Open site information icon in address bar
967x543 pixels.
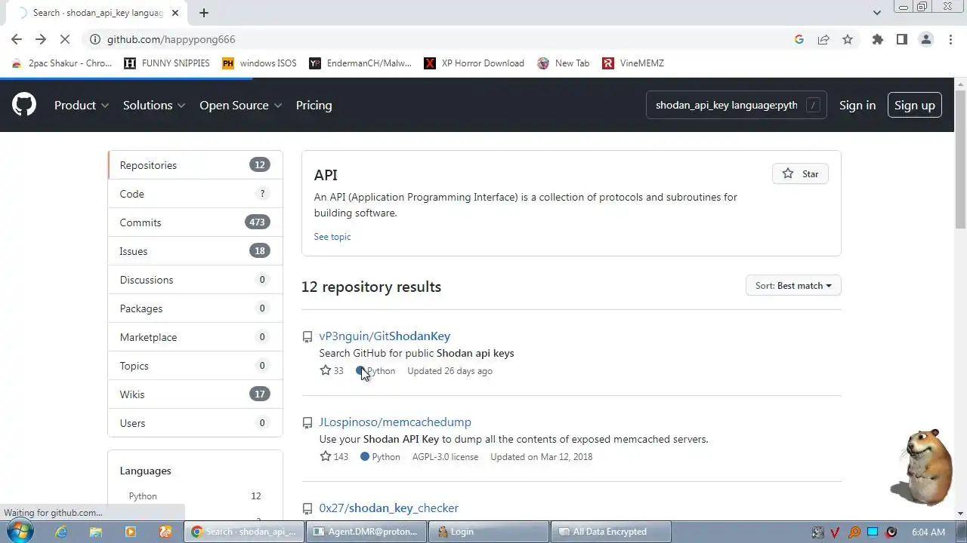point(94,39)
